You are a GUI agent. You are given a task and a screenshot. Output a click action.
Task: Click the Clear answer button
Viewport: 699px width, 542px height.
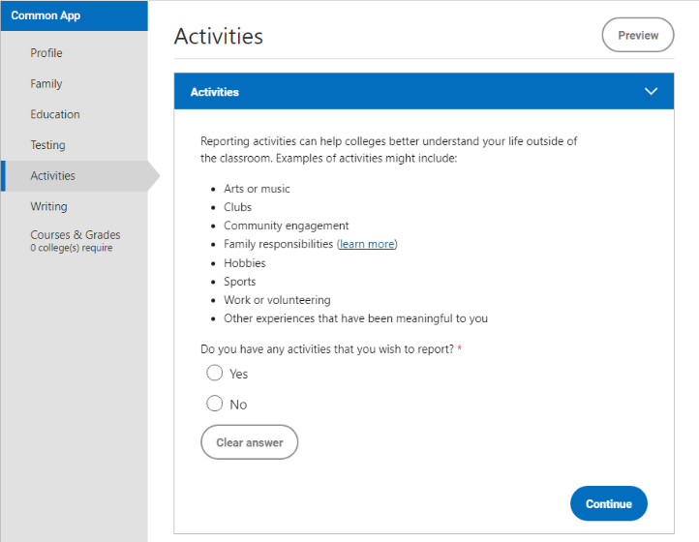pyautogui.click(x=249, y=442)
